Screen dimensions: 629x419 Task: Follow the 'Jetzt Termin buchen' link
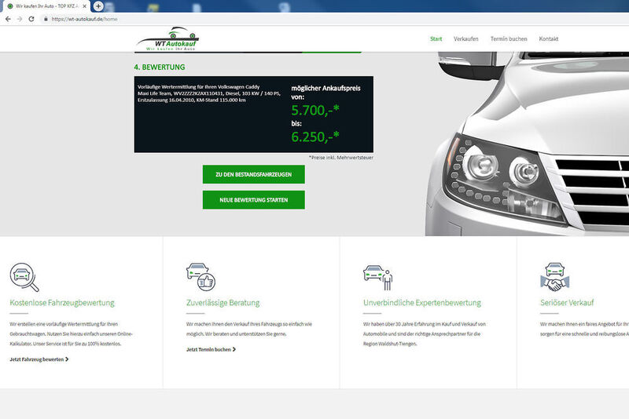click(211, 349)
